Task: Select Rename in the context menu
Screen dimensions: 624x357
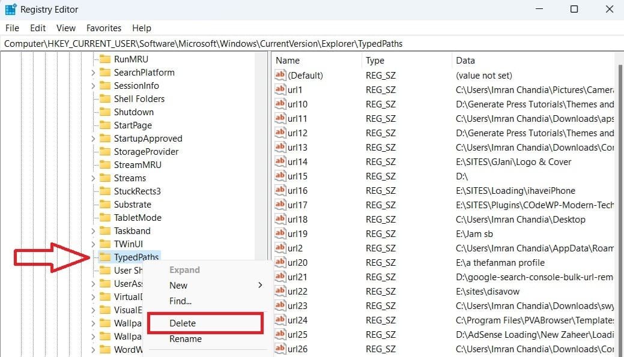Action: pos(185,339)
